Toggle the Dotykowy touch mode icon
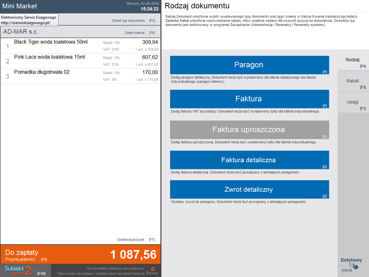The height and width of the screenshot is (277, 369). pos(354,266)
